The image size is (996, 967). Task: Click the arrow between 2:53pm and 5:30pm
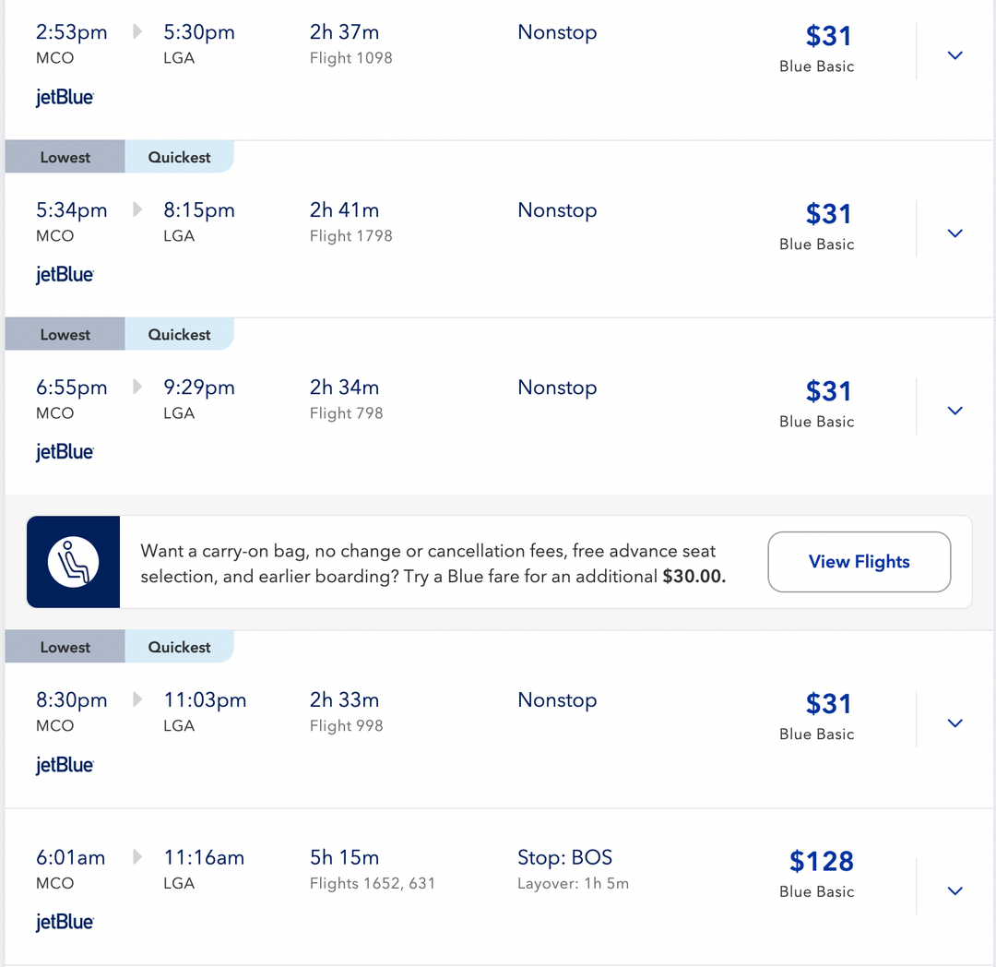(x=136, y=30)
